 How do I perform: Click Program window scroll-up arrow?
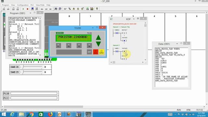(x=40, y=18)
